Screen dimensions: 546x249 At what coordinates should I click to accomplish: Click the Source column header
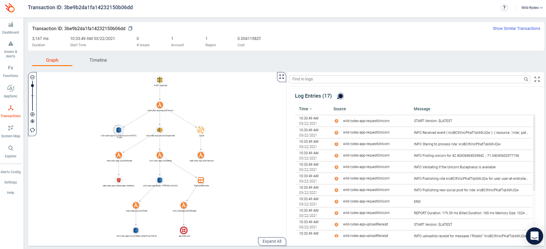[x=340, y=109]
